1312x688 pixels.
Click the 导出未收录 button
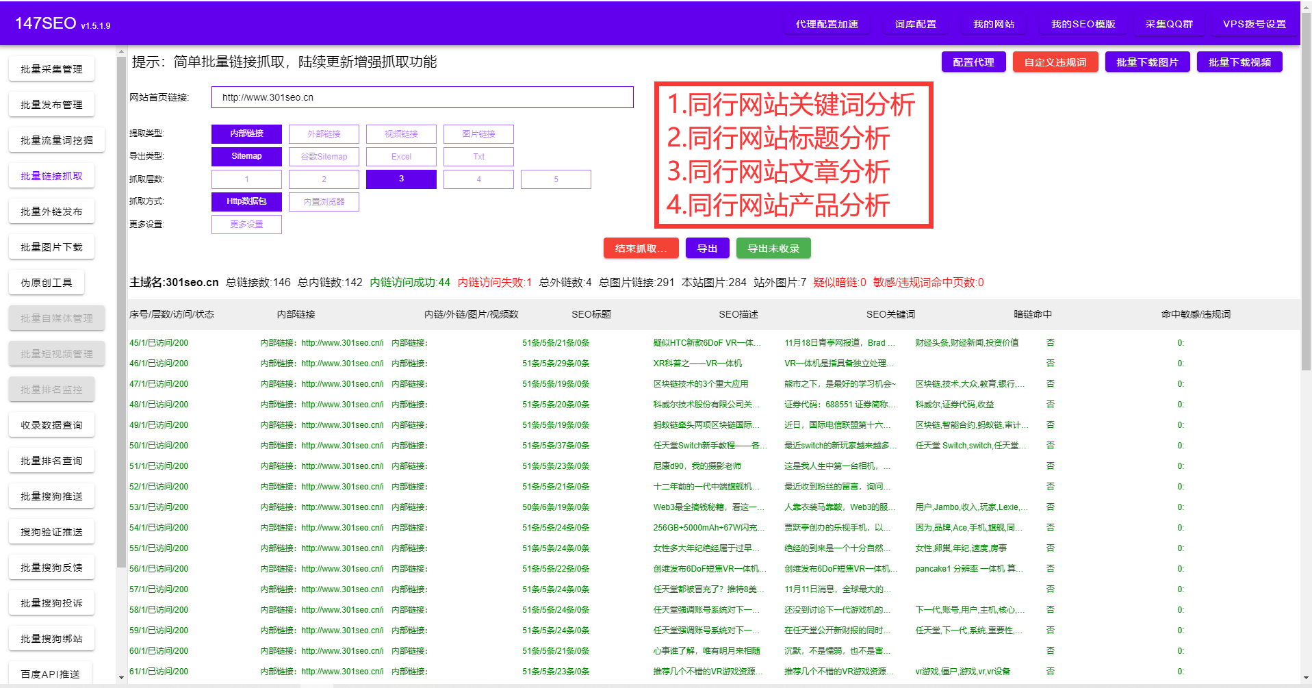click(773, 248)
